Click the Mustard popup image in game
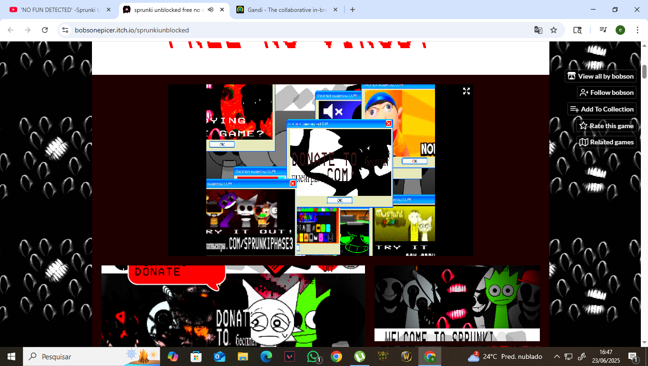Image resolution: width=648 pixels, height=366 pixels. pos(405,224)
